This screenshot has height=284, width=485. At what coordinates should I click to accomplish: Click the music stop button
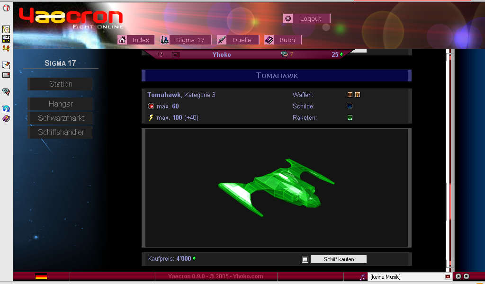(466, 276)
